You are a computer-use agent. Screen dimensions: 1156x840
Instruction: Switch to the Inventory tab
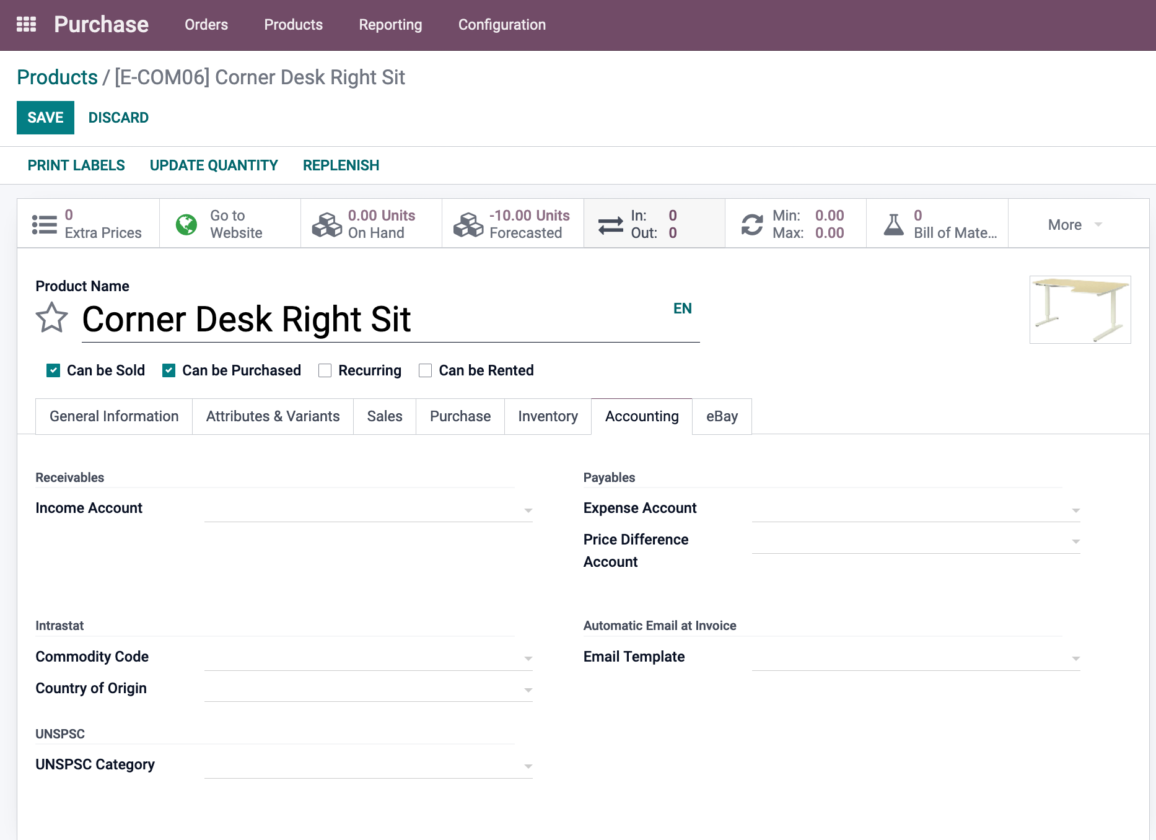[x=548, y=416]
